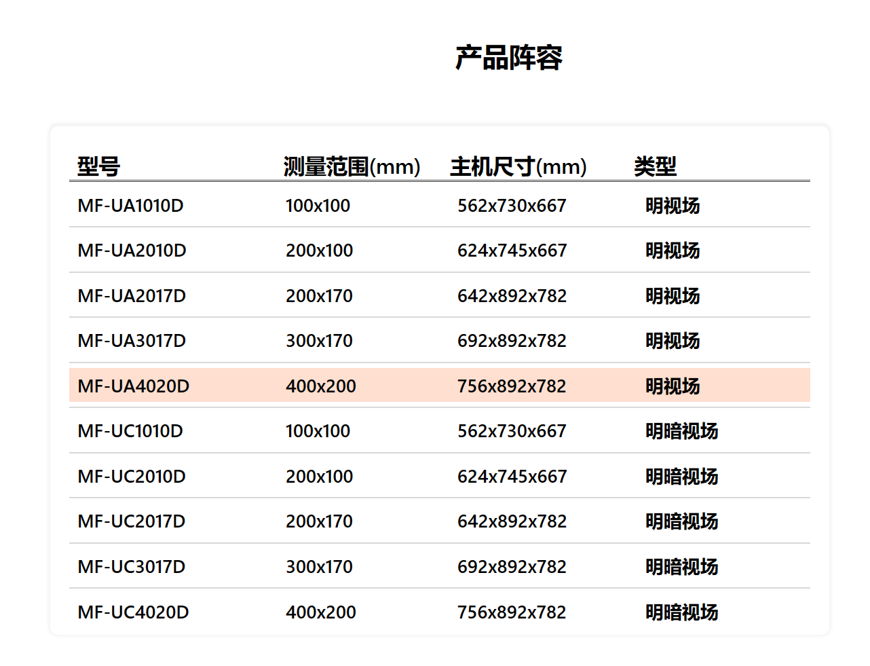This screenshot has height=666, width=870.
Task: Click 692x892x782 size in MF-UC3017D row
Action: (512, 567)
